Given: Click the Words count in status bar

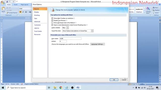Looking at the screenshot, I should [15, 84].
